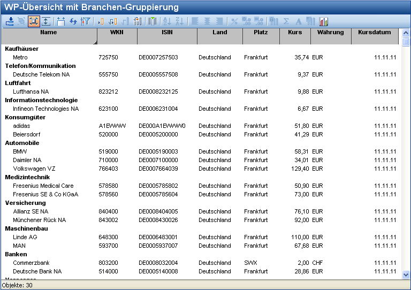Click the scrollbar down arrow
The image size is (411, 290).
click(406, 274)
